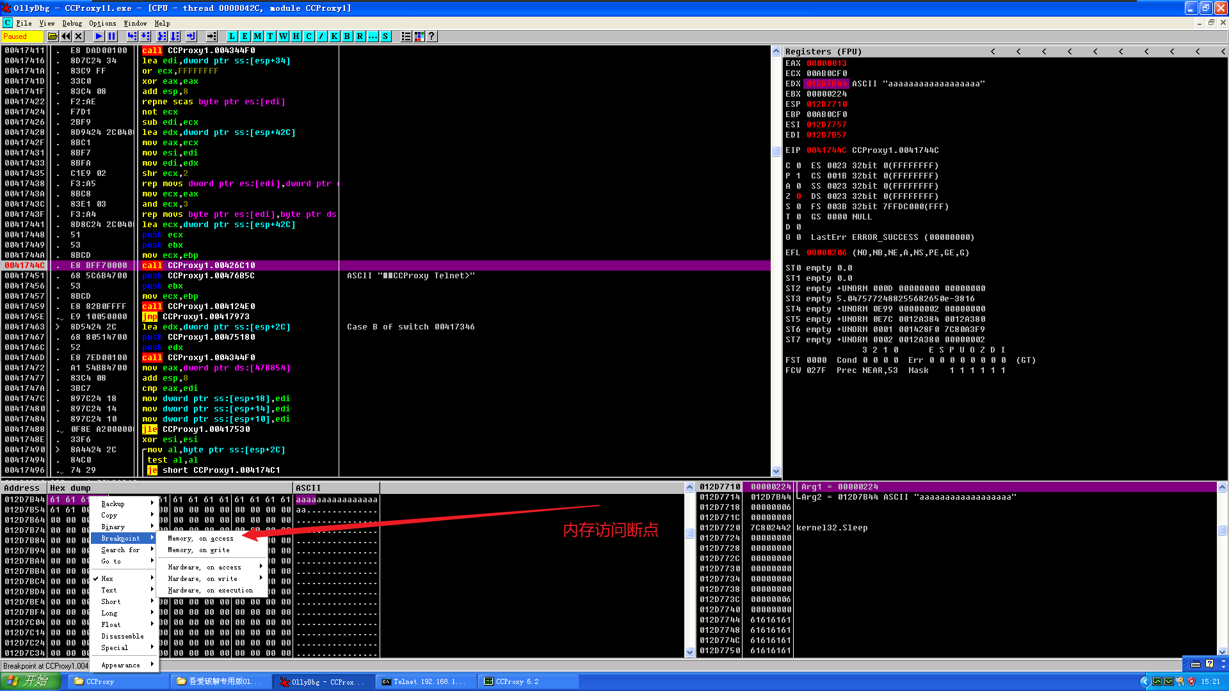Show Threads with T button
The width and height of the screenshot is (1229, 691).
coord(270,36)
